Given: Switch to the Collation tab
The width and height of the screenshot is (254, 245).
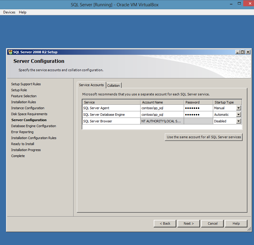Looking at the screenshot, I should tap(113, 85).
